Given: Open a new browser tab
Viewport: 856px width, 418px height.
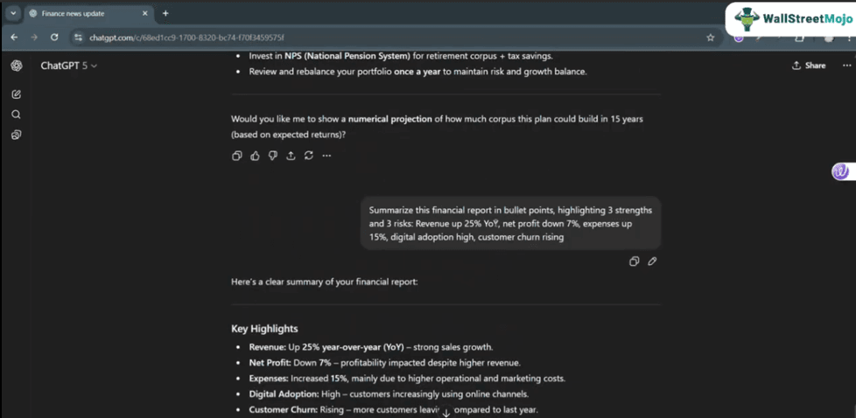Looking at the screenshot, I should coord(165,13).
